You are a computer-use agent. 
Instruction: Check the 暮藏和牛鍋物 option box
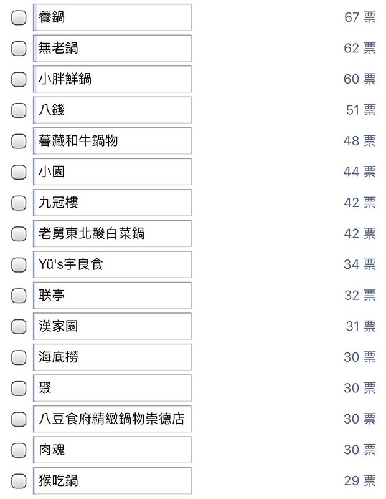pos(19,142)
